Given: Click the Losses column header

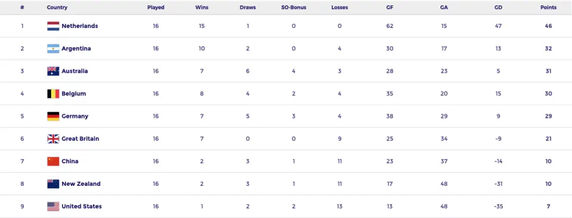Looking at the screenshot, I should [x=340, y=7].
